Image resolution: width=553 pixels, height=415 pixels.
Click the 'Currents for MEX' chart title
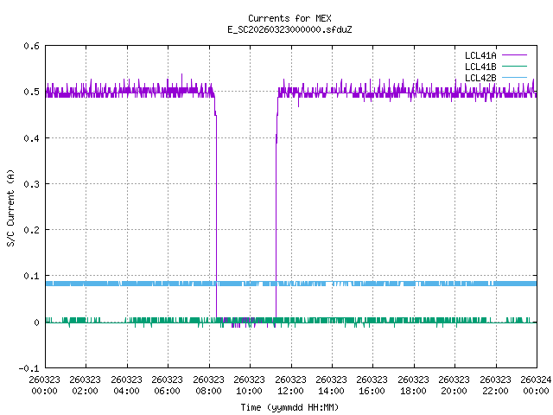coord(287,18)
